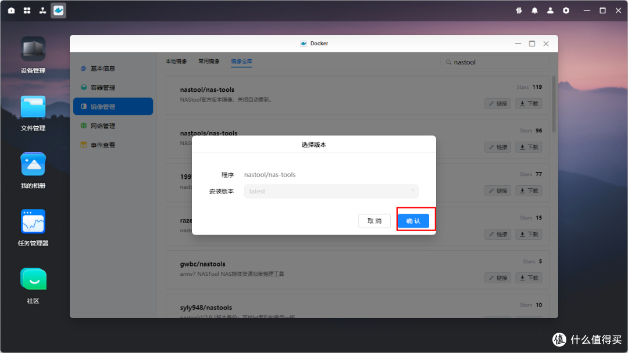The height and width of the screenshot is (353, 628).
Task: Confirm with the 确认 button
Action: (x=415, y=221)
